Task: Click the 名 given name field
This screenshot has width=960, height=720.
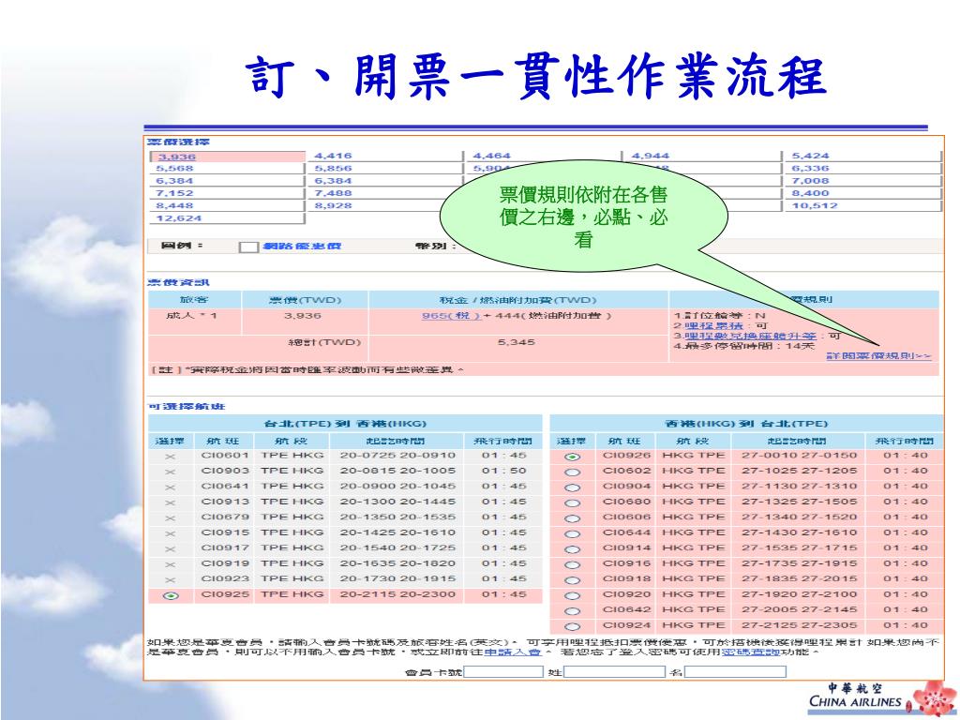Action: coord(735,671)
